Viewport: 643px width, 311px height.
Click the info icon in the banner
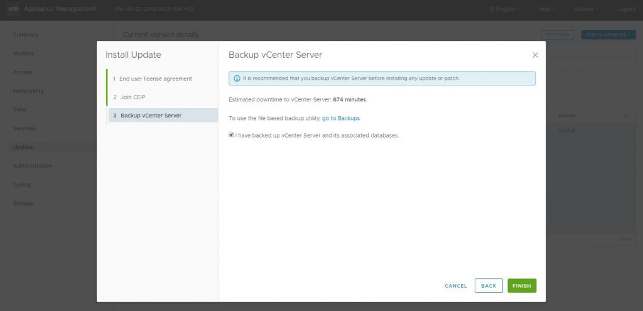coord(237,79)
